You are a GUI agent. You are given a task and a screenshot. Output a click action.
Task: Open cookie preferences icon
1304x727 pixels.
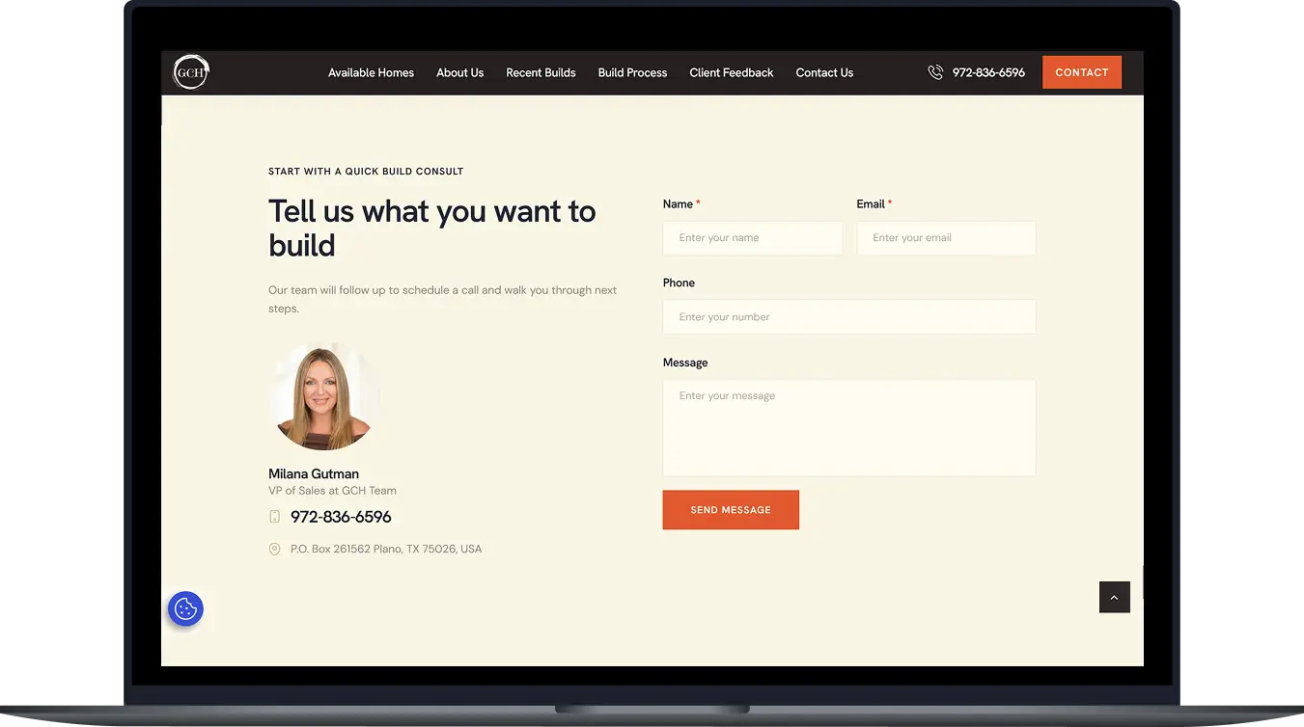pyautogui.click(x=185, y=609)
